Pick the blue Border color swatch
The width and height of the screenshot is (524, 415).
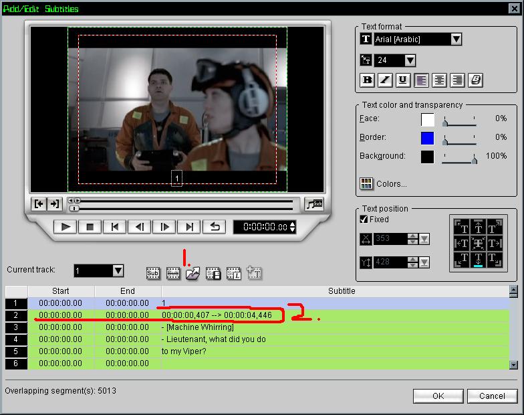tap(428, 138)
